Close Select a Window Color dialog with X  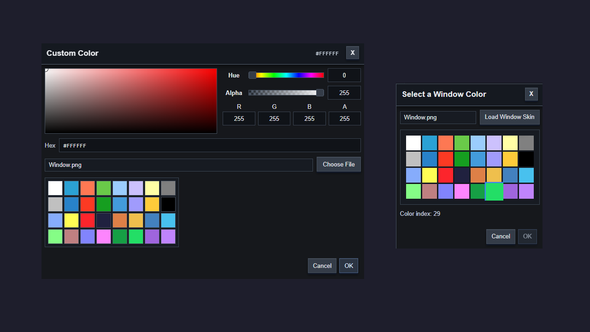[531, 94]
